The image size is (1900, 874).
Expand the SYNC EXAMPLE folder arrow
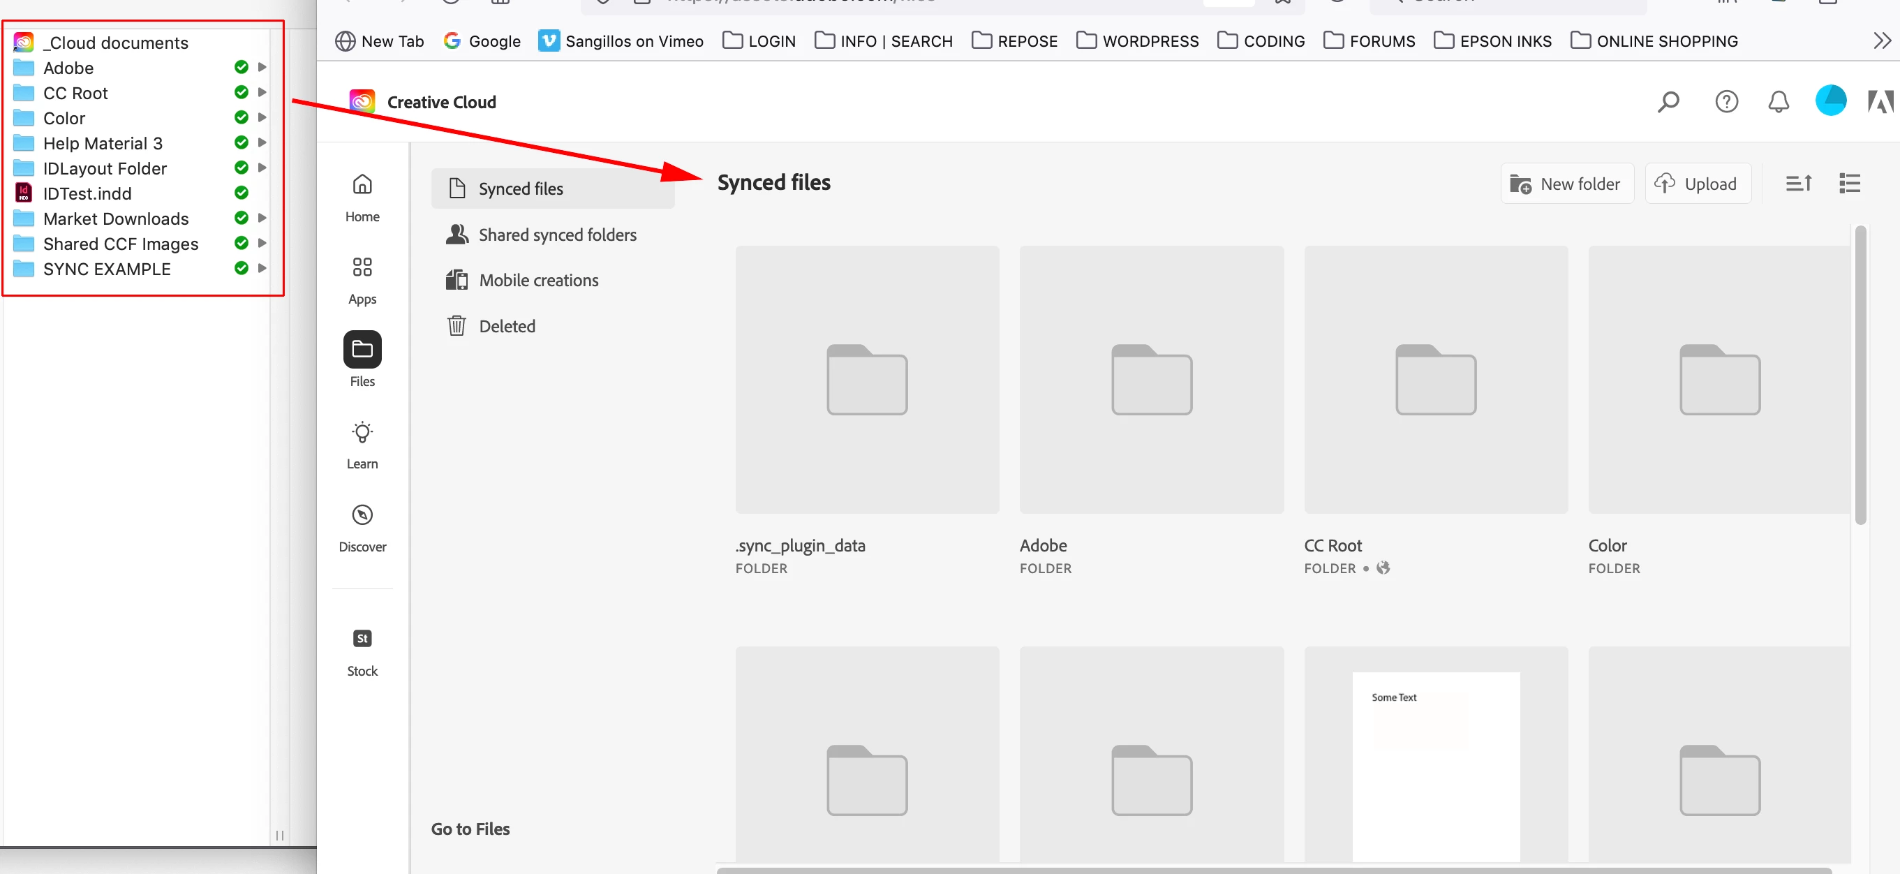click(x=262, y=269)
